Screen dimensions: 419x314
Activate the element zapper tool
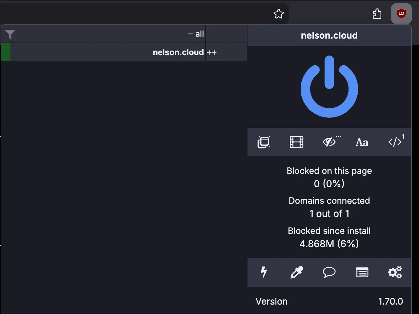click(264, 272)
